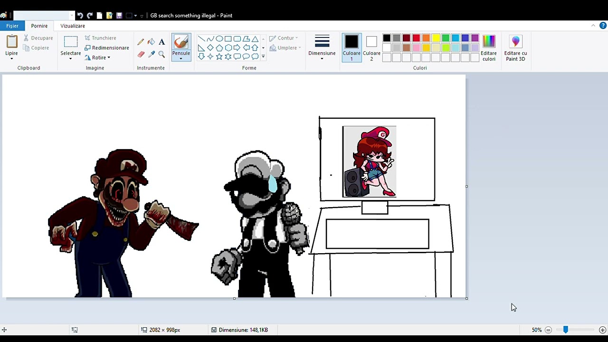Click the zoom slider handle
Viewport: 608px width, 342px height.
(565, 330)
